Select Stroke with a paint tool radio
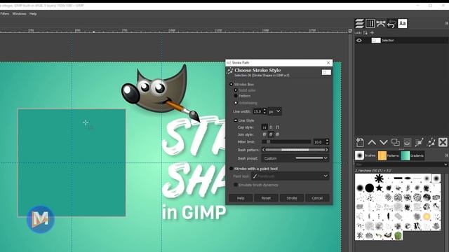The width and height of the screenshot is (449, 252). (x=231, y=169)
